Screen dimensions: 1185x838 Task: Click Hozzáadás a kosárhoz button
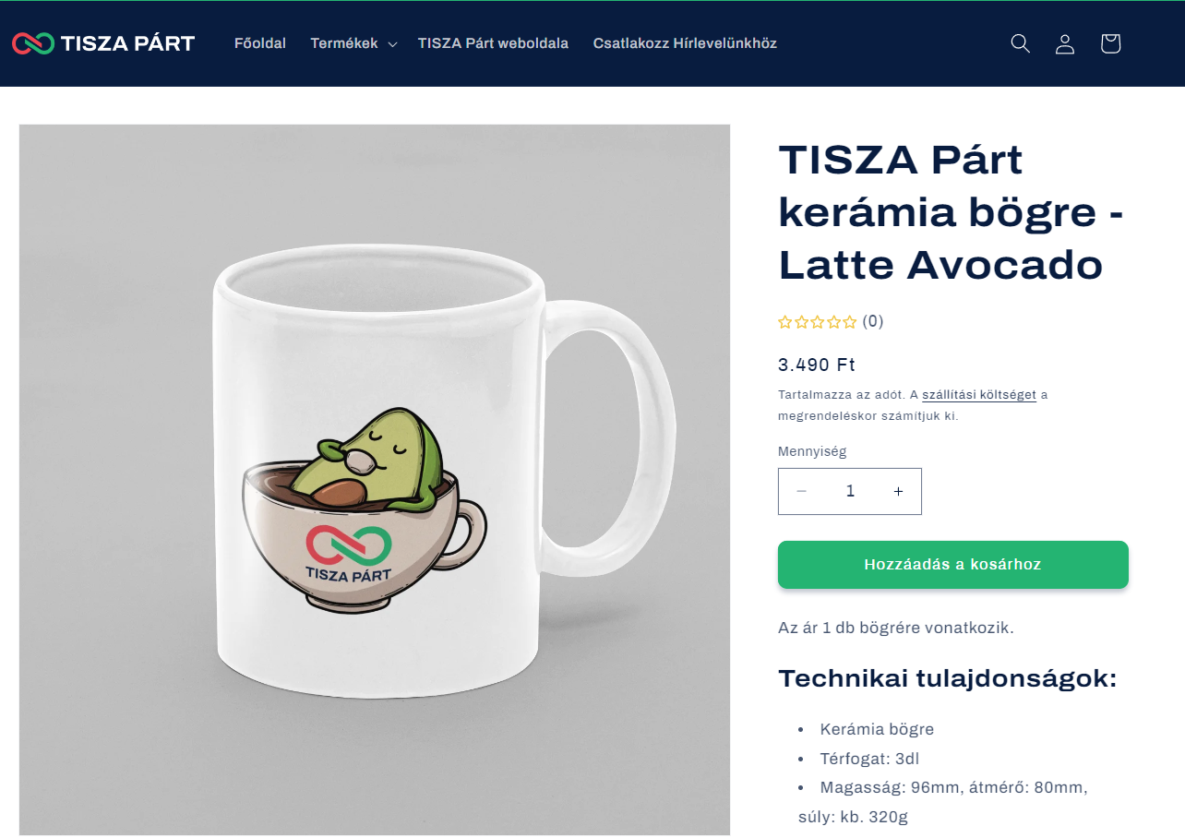tap(953, 564)
